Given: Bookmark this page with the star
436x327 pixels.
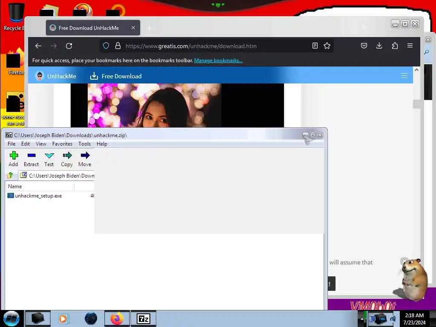Looking at the screenshot, I should [327, 46].
